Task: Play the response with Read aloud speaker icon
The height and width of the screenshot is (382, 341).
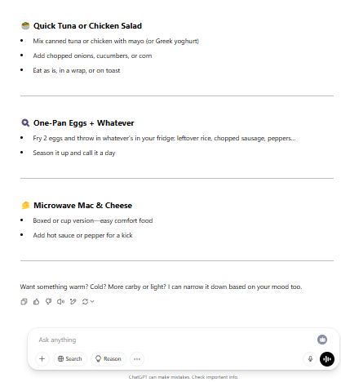Action: tap(60, 301)
